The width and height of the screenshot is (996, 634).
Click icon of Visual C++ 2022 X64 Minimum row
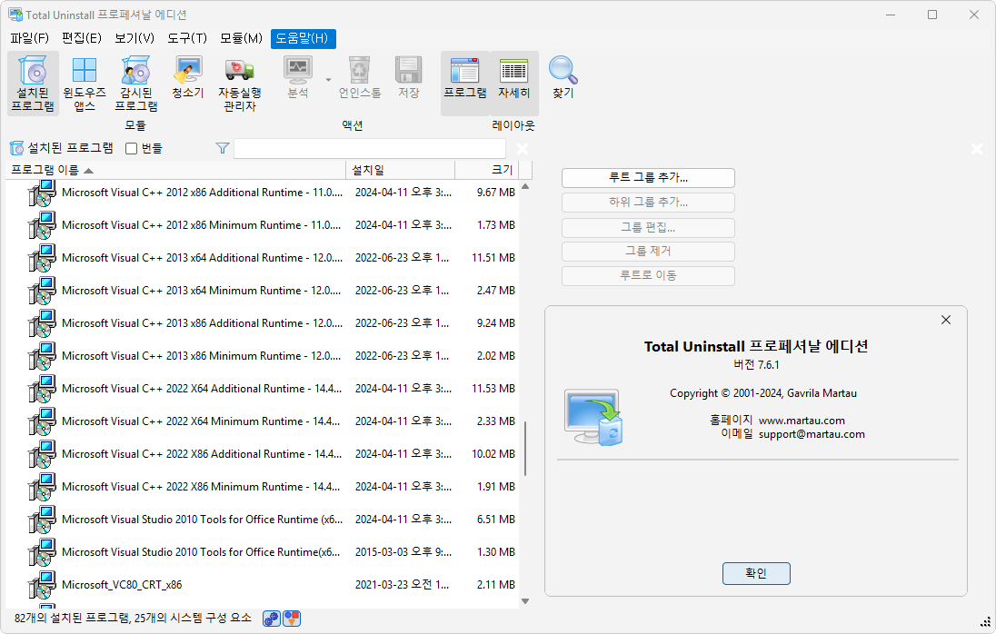pyautogui.click(x=42, y=421)
